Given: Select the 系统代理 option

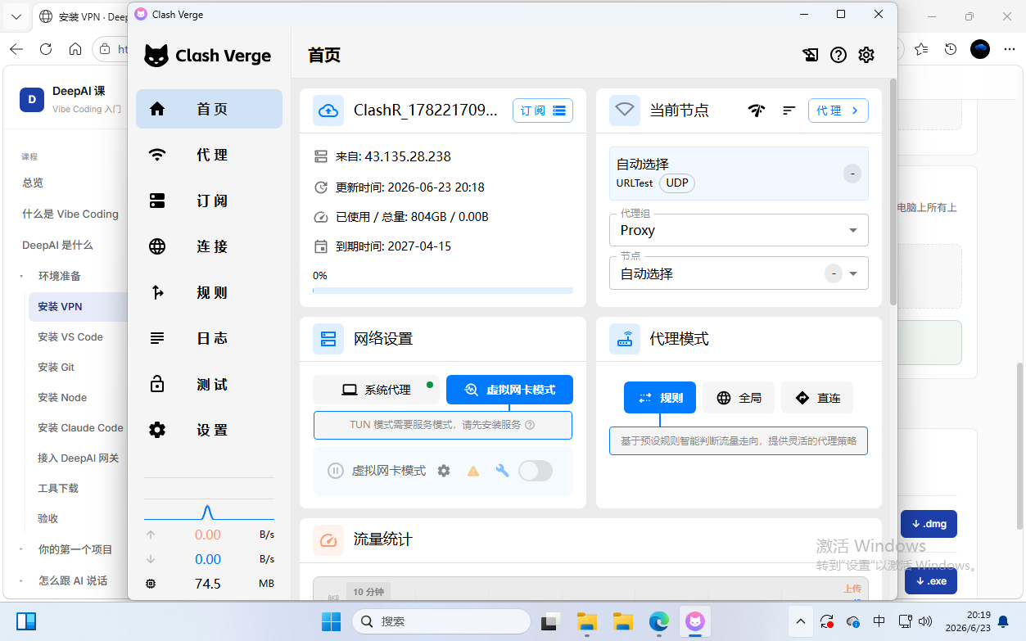Looking at the screenshot, I should 376,390.
